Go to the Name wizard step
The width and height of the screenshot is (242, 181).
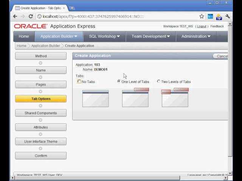click(41, 70)
